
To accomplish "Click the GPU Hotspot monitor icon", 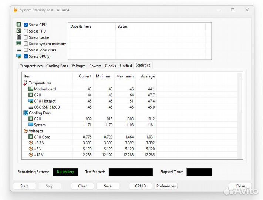I will tap(31, 101).
